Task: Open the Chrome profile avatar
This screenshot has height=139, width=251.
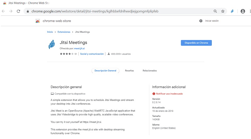Action: coord(243,11)
